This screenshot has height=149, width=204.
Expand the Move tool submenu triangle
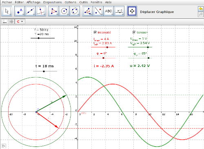11,15
